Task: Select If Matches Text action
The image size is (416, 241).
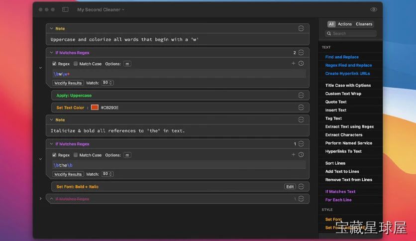Action: pyautogui.click(x=340, y=191)
